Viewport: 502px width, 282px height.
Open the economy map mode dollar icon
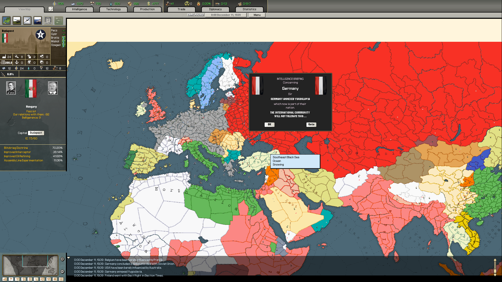tap(24, 279)
